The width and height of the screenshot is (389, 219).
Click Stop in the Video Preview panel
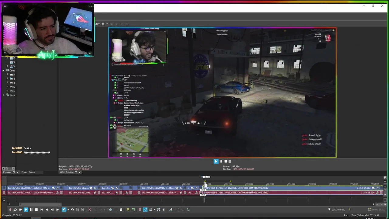[225, 161]
